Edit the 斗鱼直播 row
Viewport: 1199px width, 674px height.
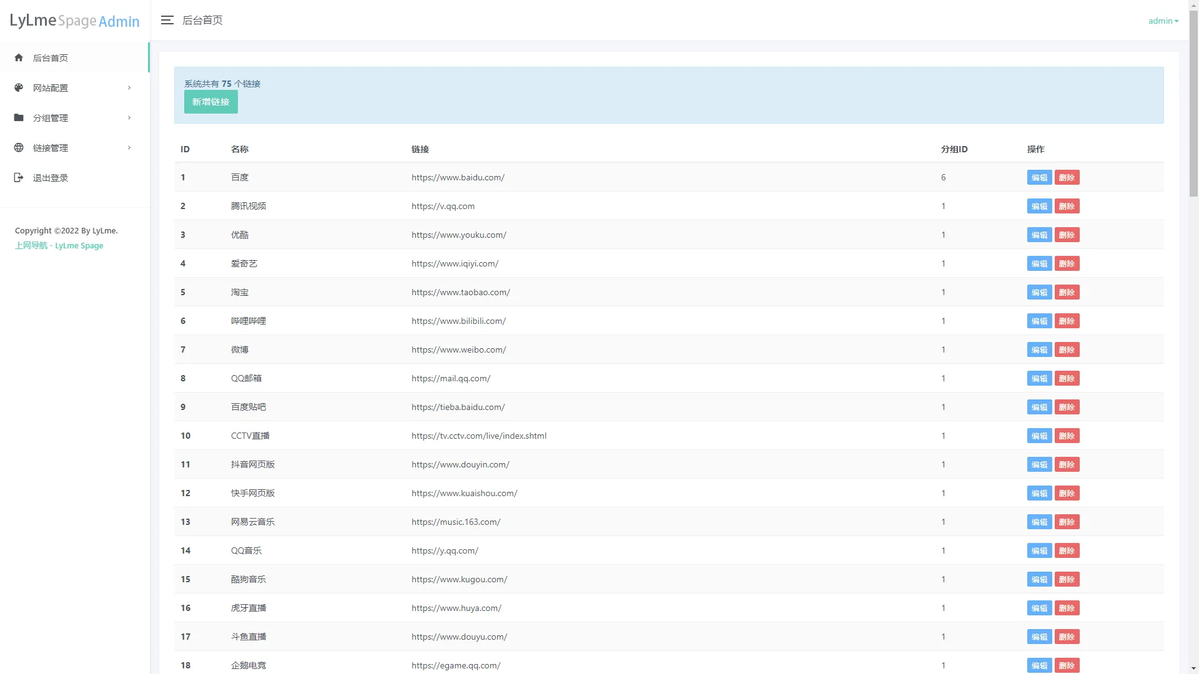pyautogui.click(x=1039, y=637)
